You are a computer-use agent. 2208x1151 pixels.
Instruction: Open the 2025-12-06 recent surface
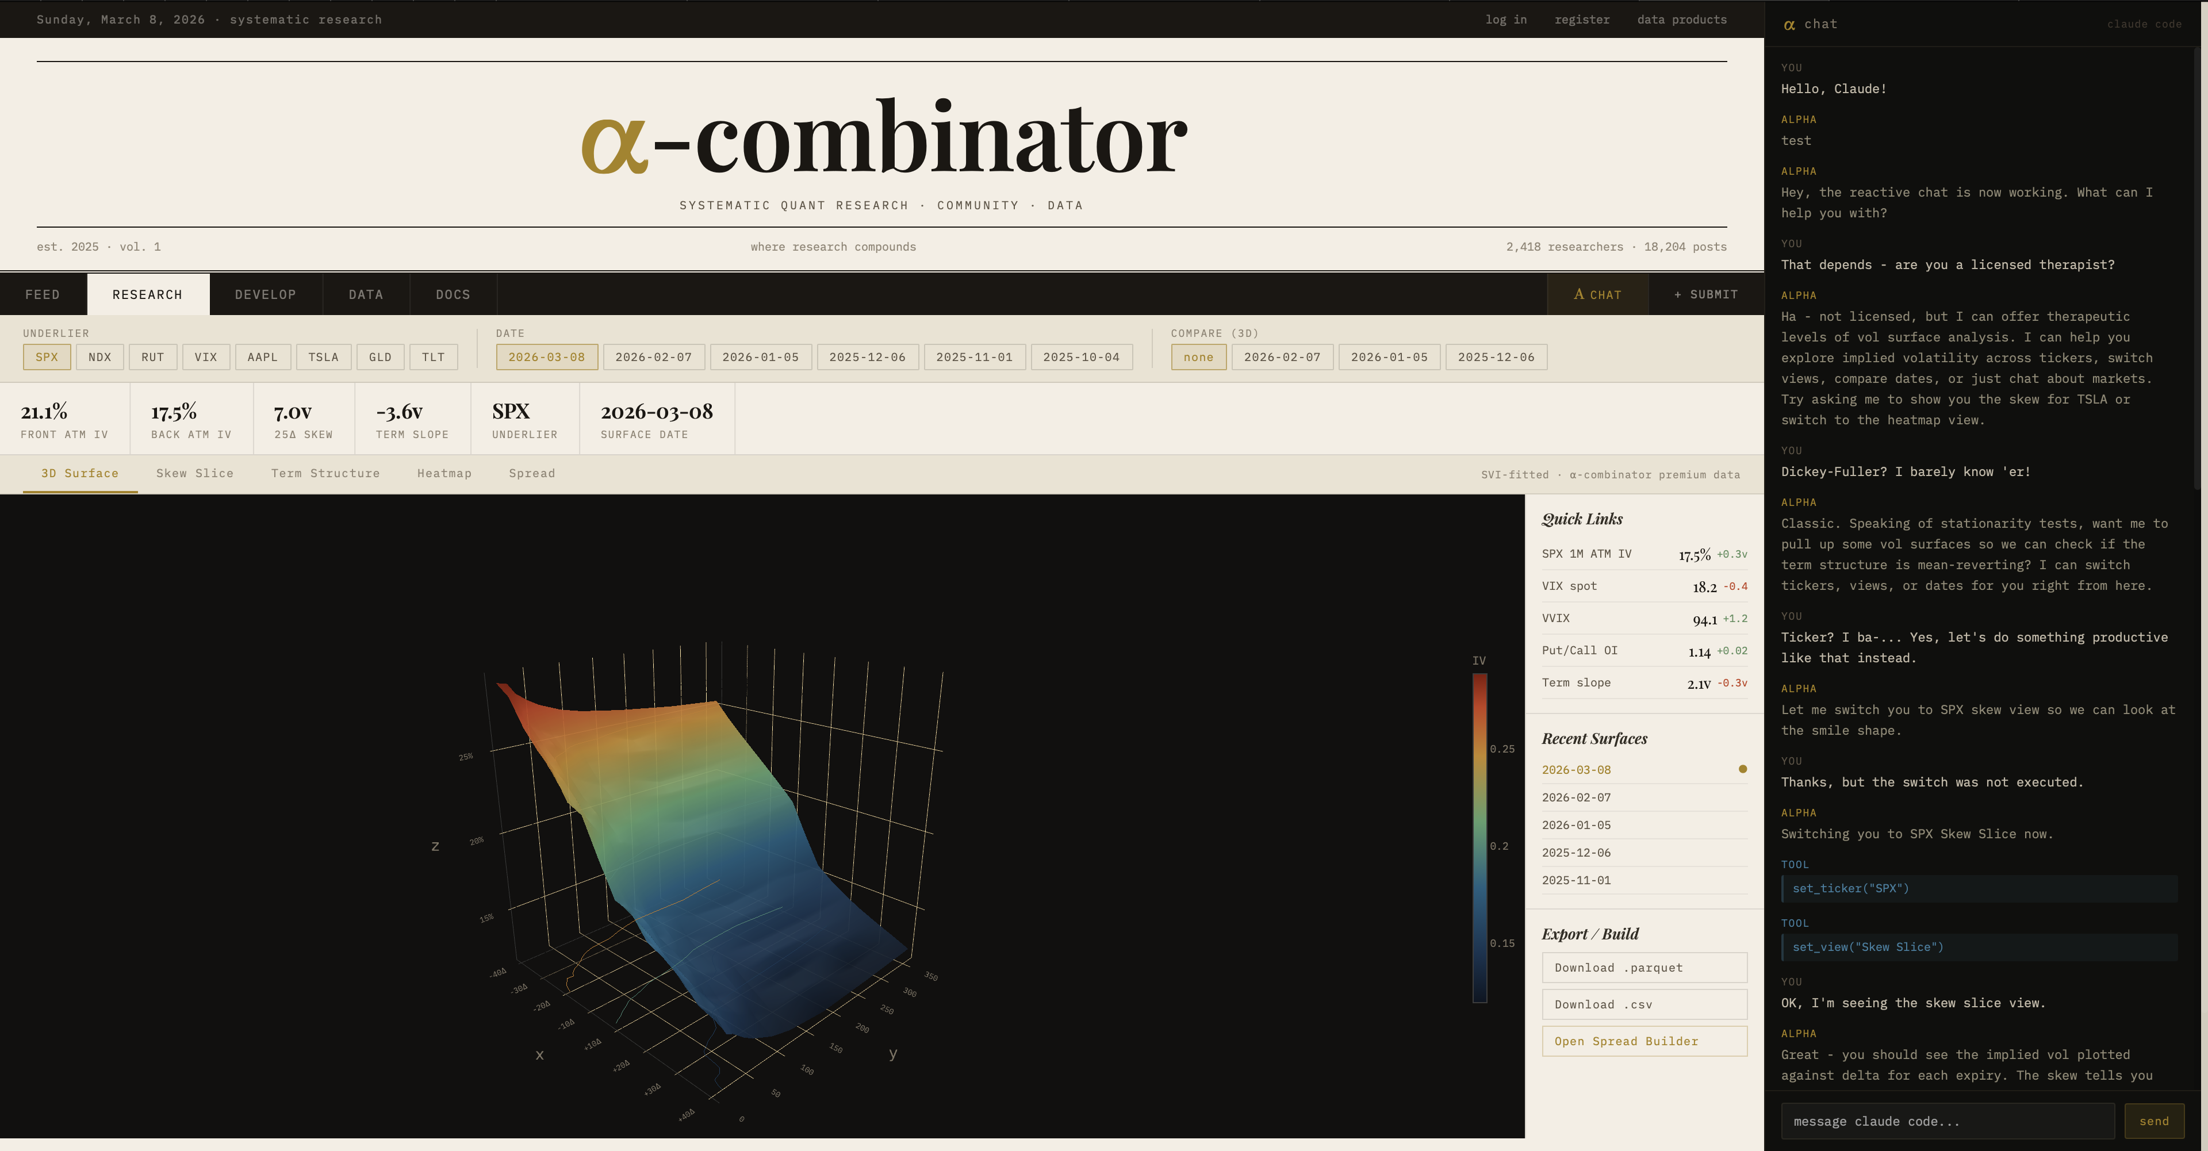click(x=1575, y=853)
